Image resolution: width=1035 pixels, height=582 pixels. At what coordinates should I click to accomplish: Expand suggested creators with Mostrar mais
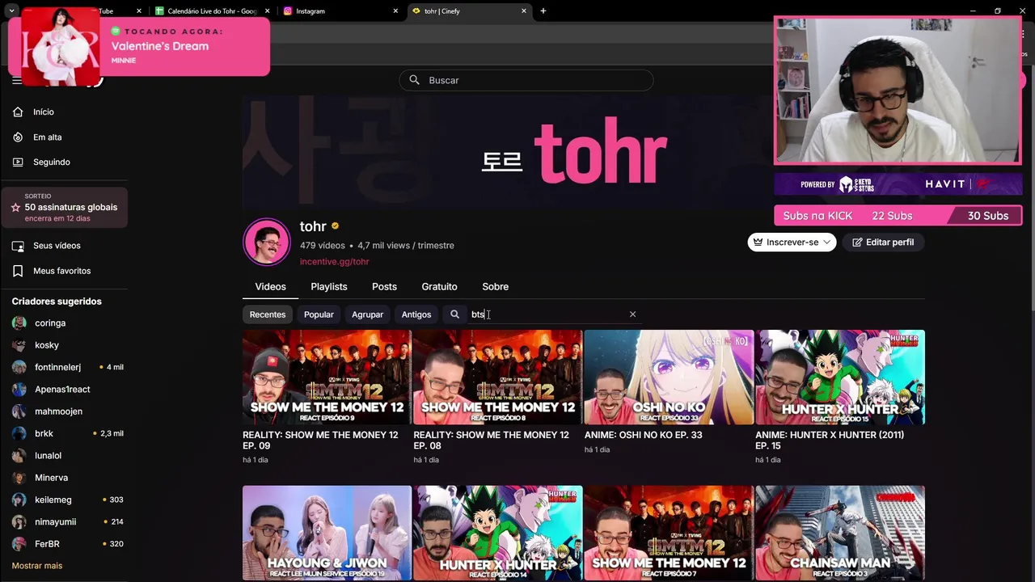coord(37,566)
